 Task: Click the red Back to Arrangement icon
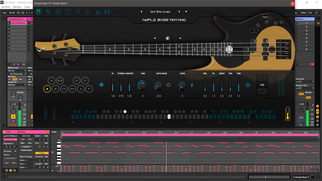[x=312, y=64]
